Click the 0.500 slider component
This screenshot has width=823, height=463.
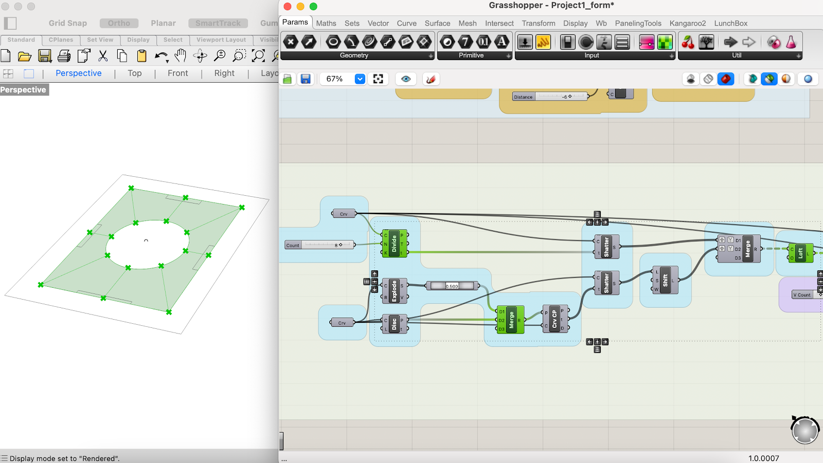click(x=452, y=286)
